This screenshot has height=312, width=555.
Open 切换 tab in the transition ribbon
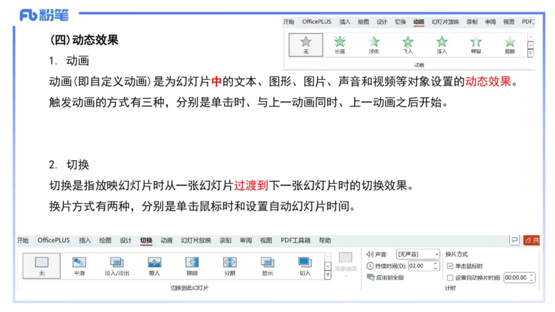pyautogui.click(x=146, y=241)
